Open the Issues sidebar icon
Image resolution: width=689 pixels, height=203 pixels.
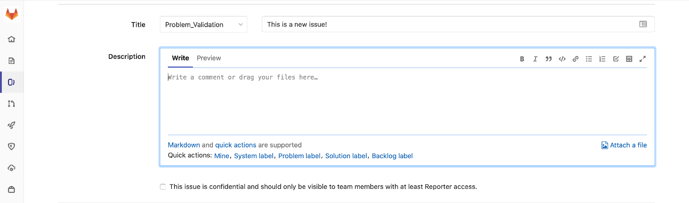12,82
